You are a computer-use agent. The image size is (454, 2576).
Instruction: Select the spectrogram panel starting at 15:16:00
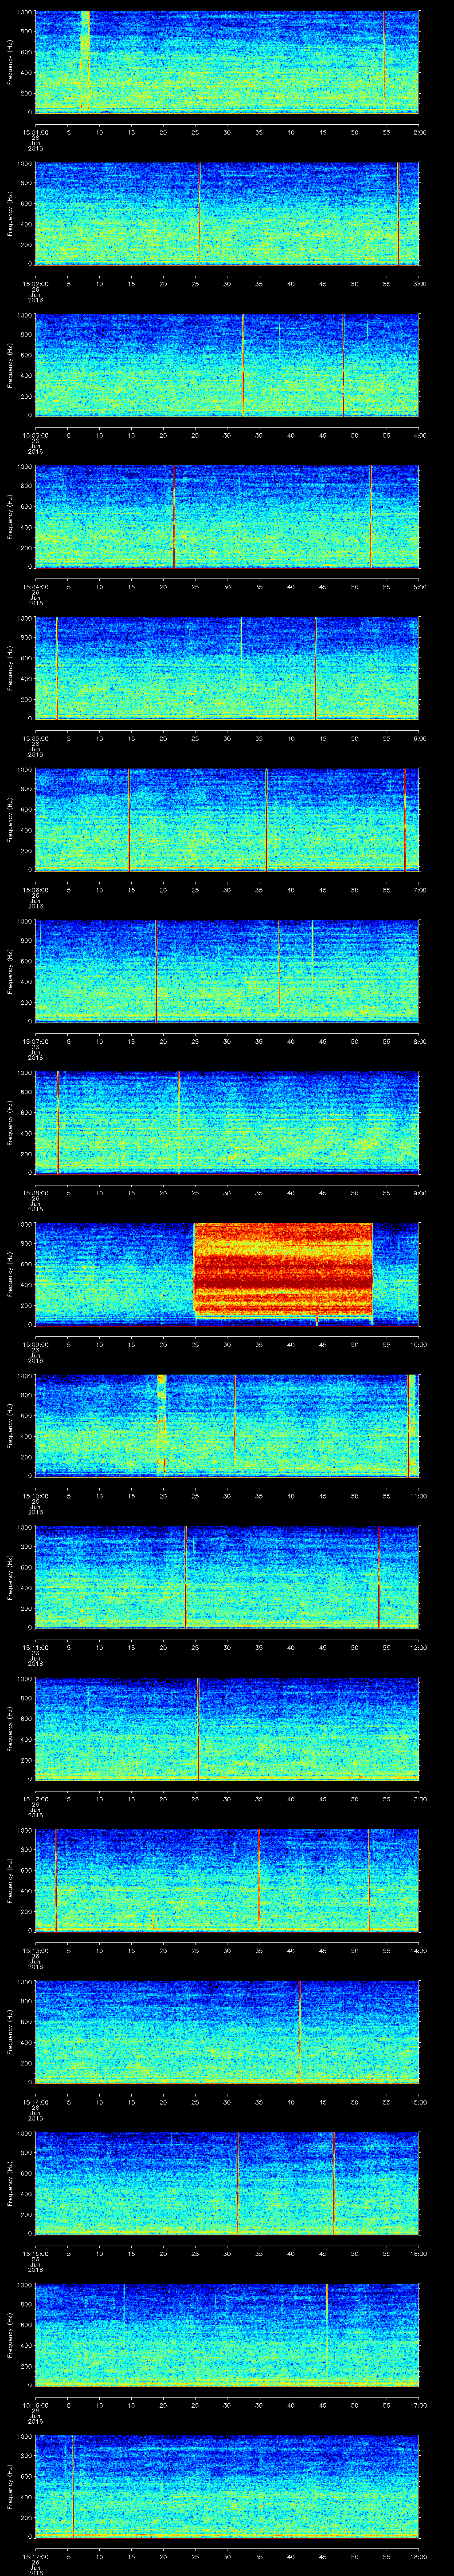click(227, 2335)
